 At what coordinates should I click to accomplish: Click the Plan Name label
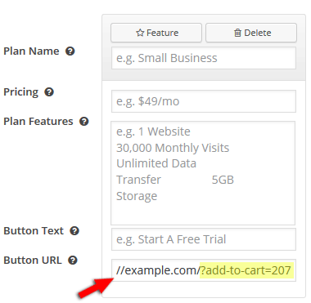(x=31, y=51)
